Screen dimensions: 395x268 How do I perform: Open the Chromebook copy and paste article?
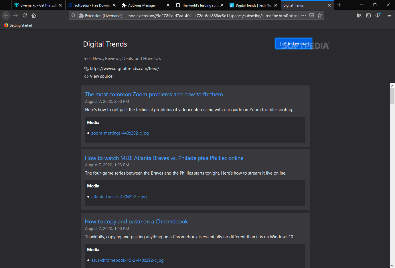click(136, 221)
